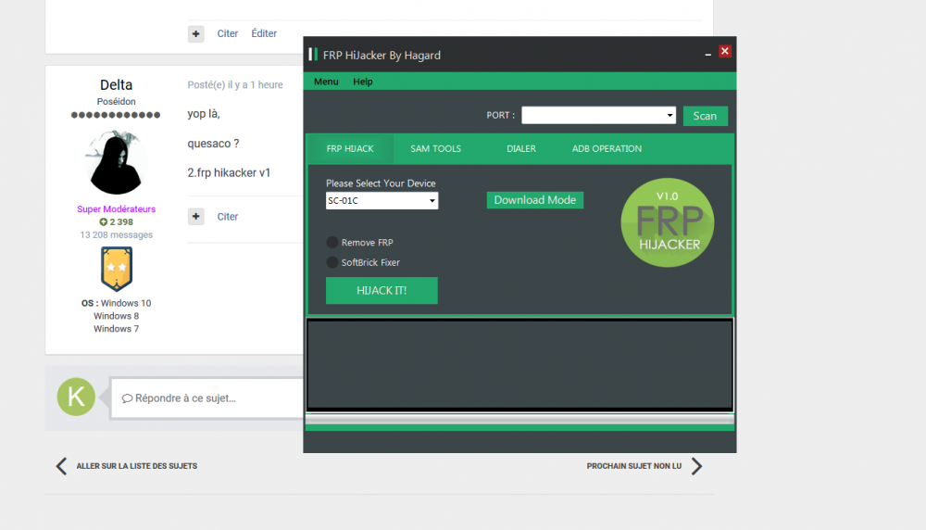Click the FRP HiJacker title bar app icon
This screenshot has height=530, width=926.
(x=313, y=55)
